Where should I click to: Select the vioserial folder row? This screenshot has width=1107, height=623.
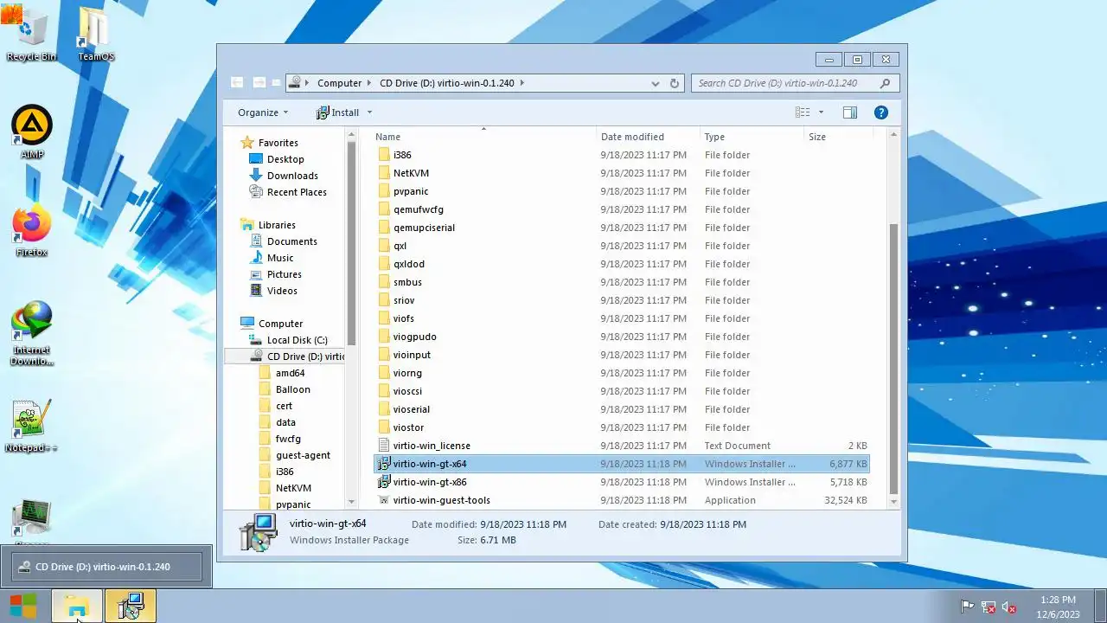pyautogui.click(x=621, y=409)
